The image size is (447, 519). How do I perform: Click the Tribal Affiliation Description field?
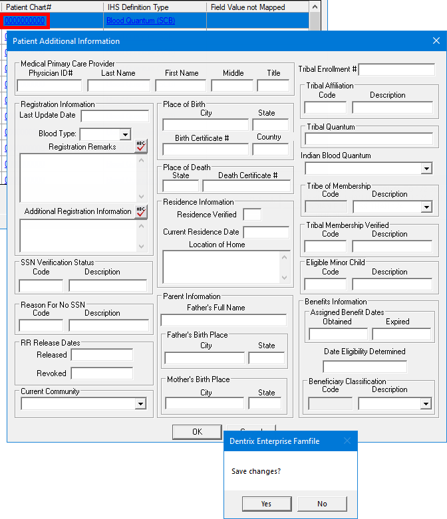tap(392, 108)
